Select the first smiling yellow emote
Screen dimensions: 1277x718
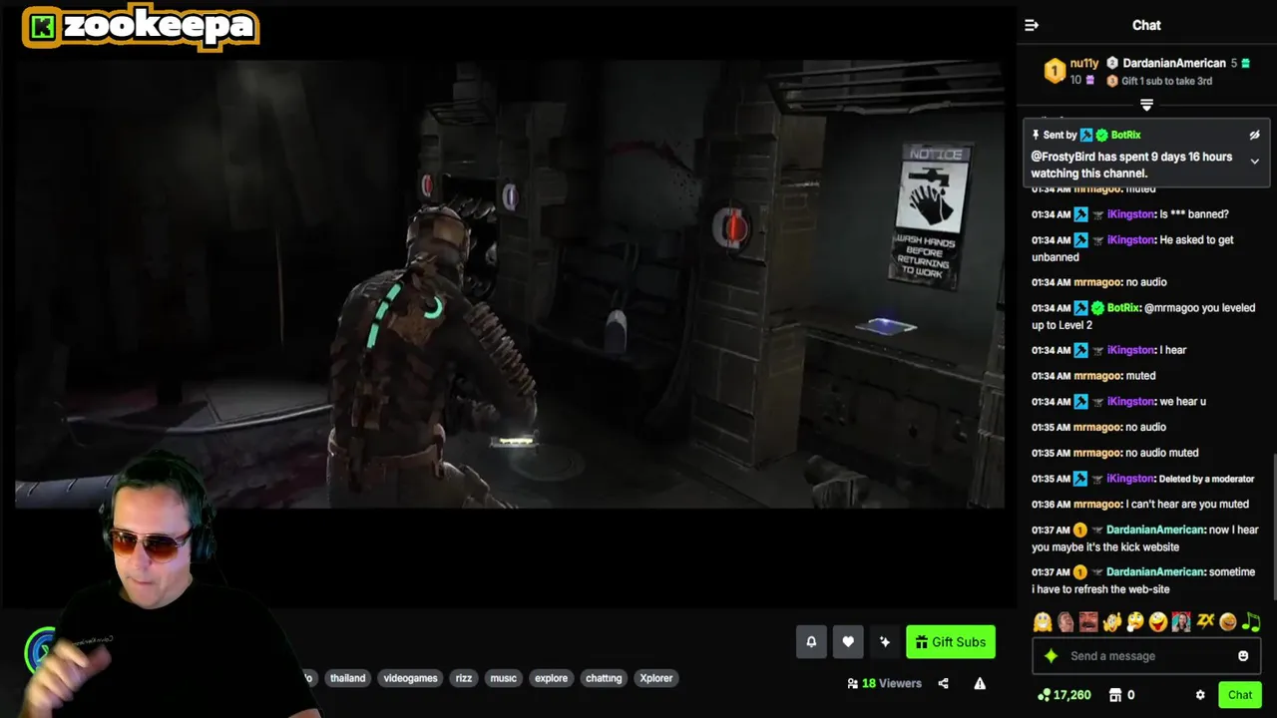1043,622
